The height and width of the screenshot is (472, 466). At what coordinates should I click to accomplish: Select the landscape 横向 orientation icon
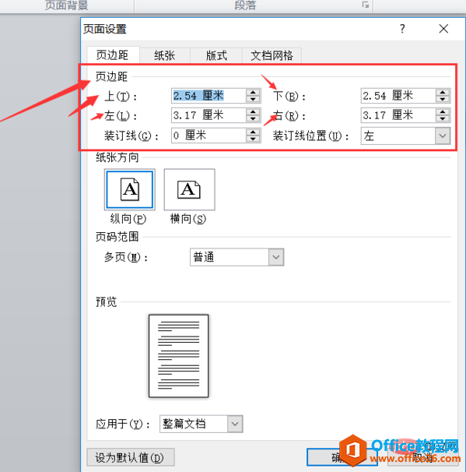click(189, 189)
